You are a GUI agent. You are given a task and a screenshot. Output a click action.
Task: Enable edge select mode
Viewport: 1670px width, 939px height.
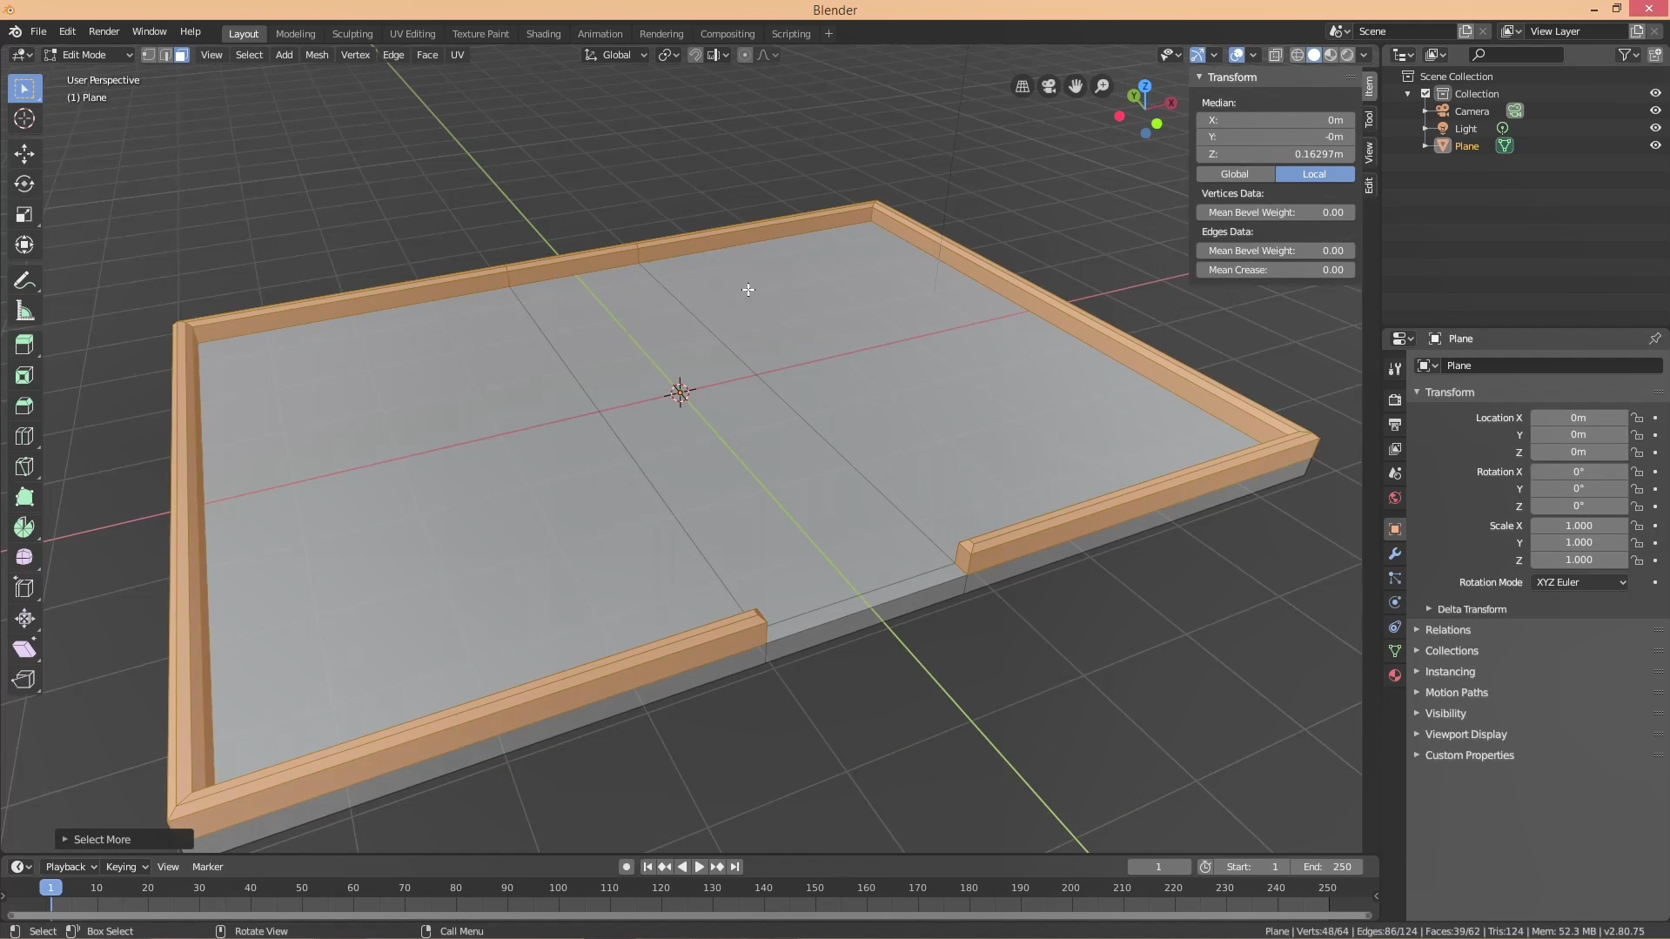(165, 55)
